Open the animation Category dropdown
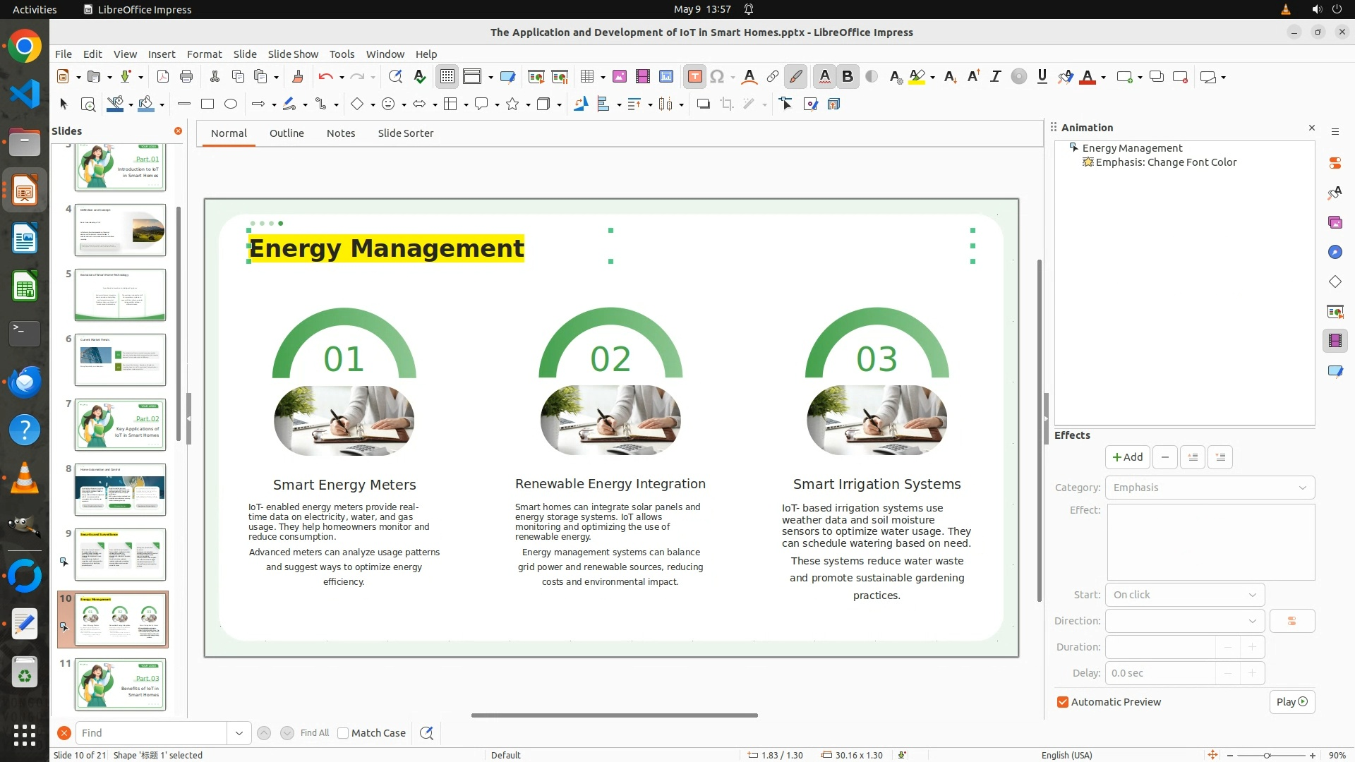1355x762 pixels. [1210, 488]
